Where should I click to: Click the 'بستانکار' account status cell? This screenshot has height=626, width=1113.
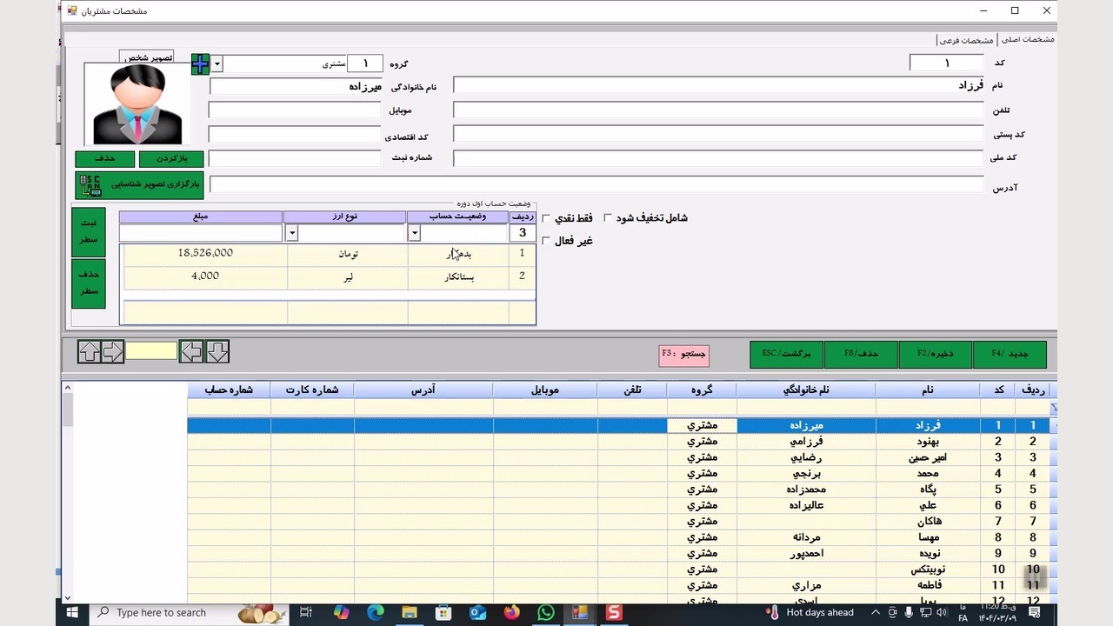[x=458, y=276]
